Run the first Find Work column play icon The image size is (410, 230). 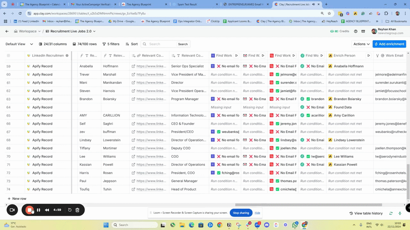tap(236, 56)
